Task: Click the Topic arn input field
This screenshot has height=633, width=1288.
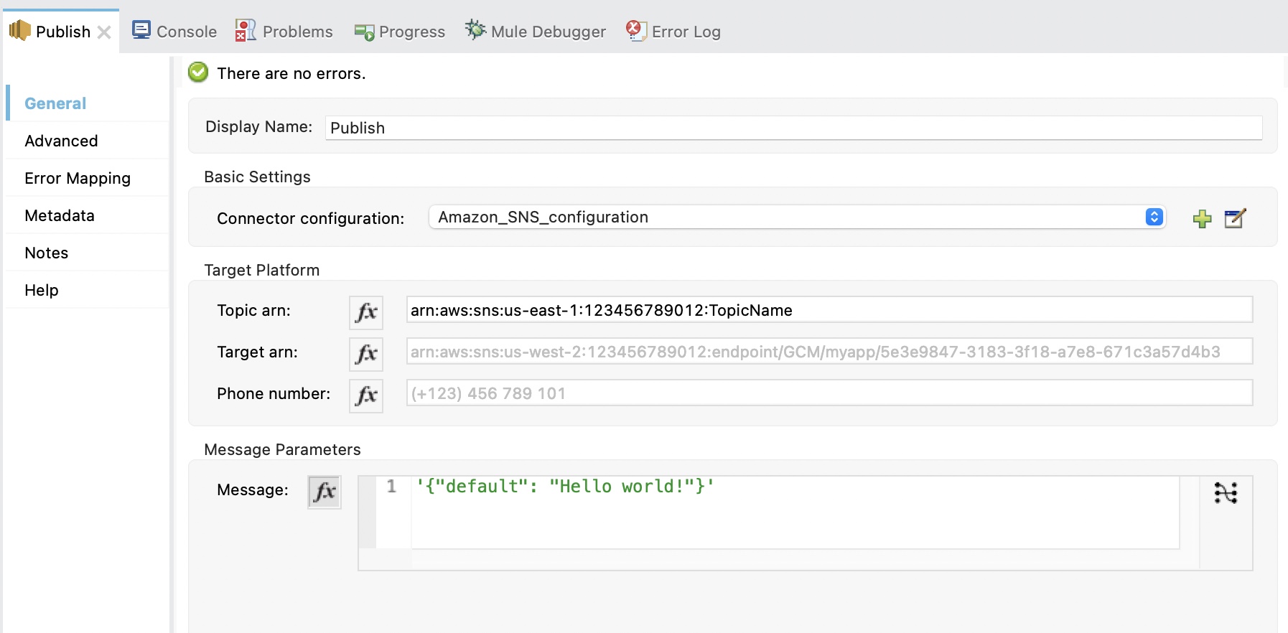Action: [829, 310]
